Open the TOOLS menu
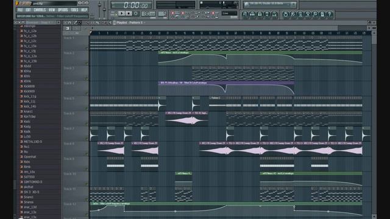 click(x=74, y=10)
